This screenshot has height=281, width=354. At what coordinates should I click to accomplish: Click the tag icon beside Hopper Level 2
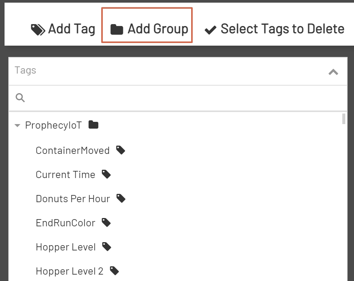[x=114, y=270]
